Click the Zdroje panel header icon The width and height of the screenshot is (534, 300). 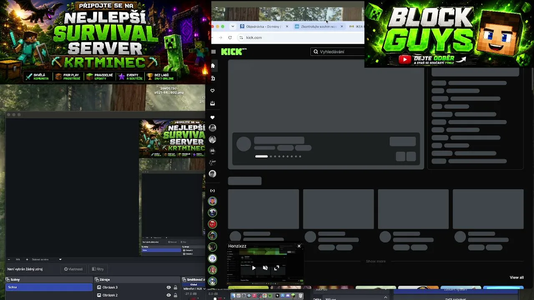(x=97, y=280)
